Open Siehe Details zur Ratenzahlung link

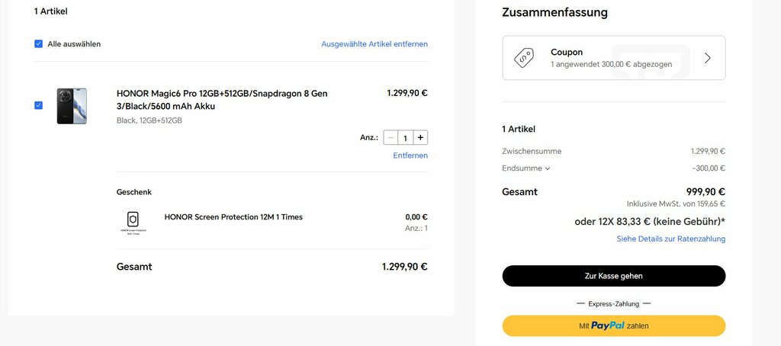671,239
